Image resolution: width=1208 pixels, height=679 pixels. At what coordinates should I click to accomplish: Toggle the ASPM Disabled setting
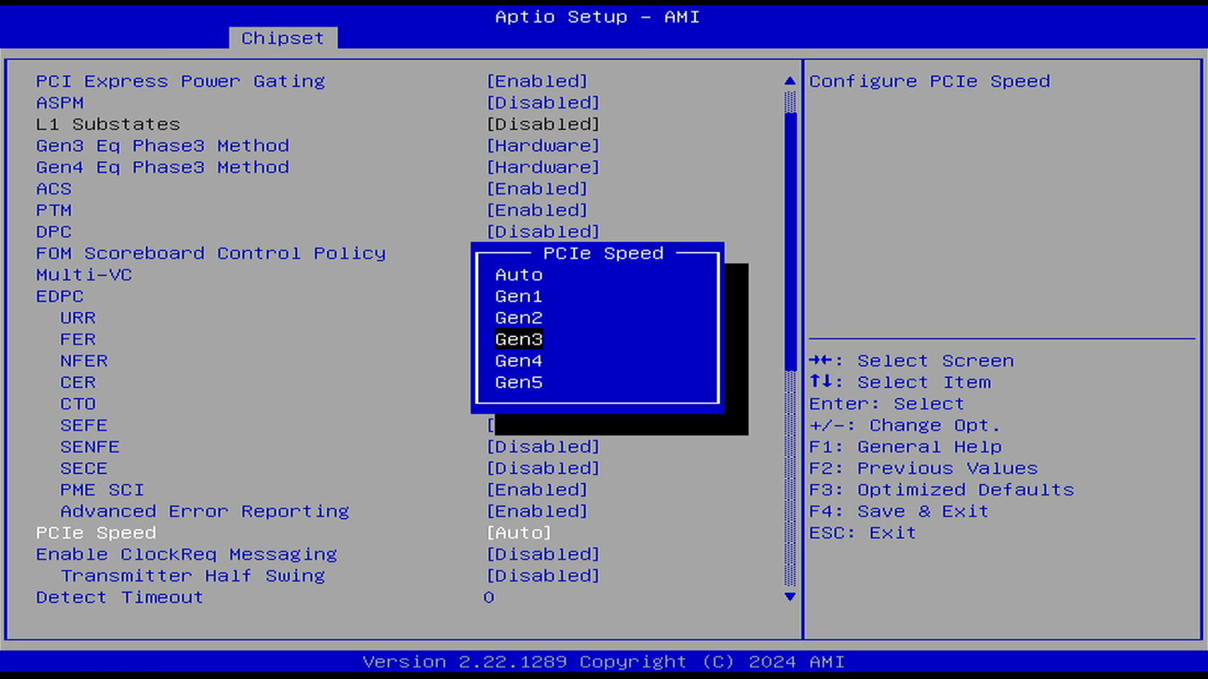(543, 103)
